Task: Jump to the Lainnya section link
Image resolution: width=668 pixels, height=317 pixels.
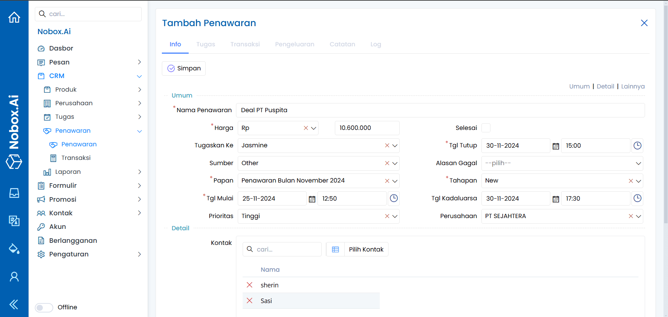Action: pyautogui.click(x=632, y=86)
